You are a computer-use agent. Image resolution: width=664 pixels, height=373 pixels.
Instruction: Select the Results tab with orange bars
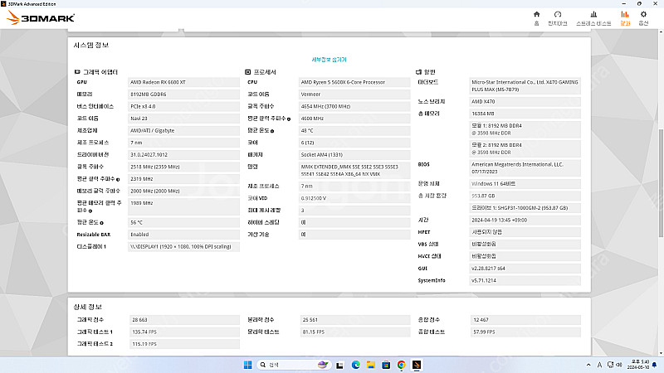[625, 18]
